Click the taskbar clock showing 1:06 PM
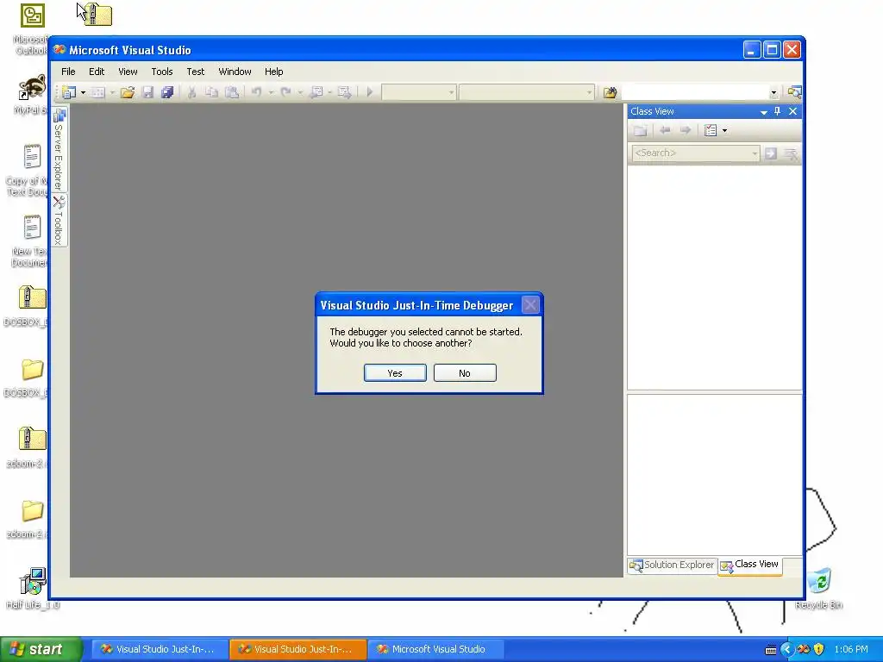 coord(851,650)
